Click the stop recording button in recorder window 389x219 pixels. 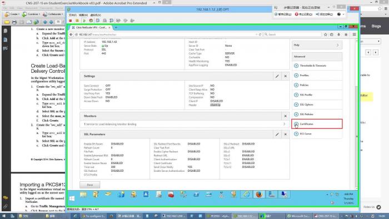(303, 14)
